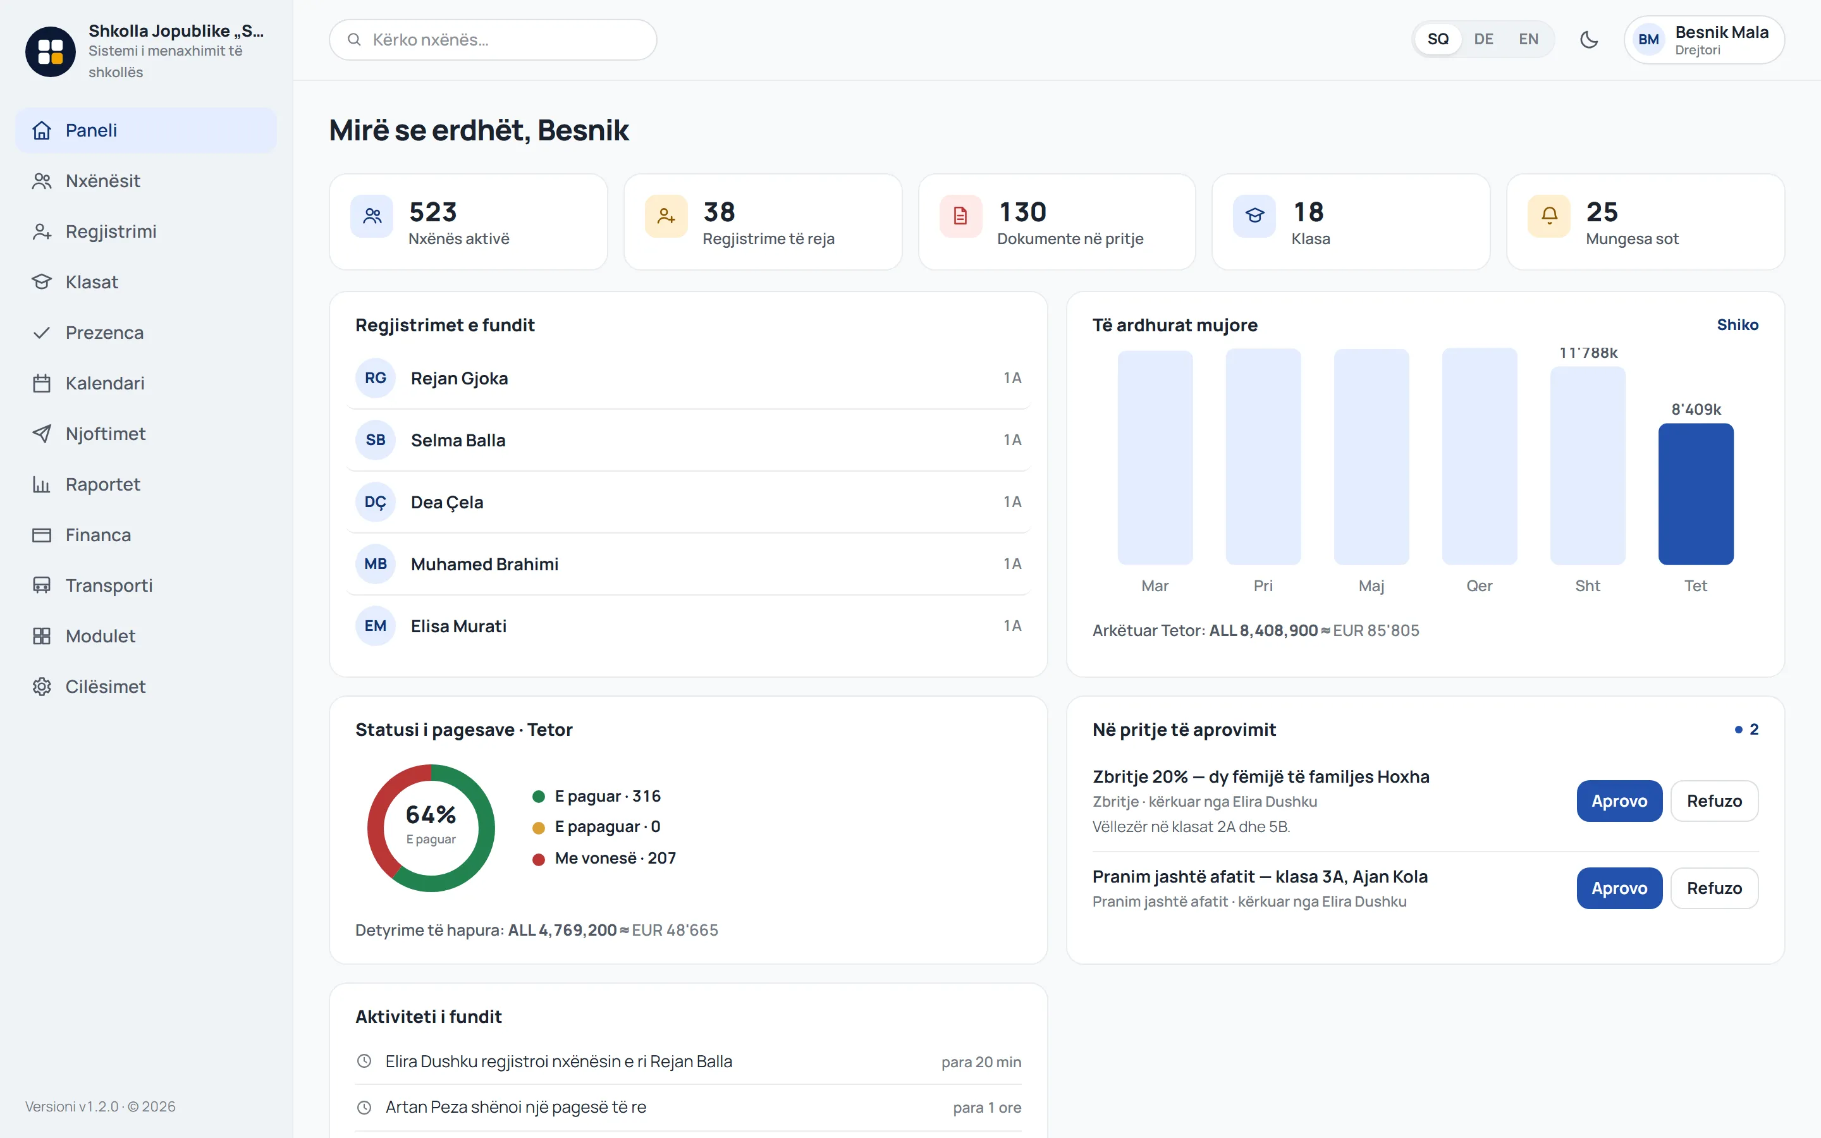Viewport: 1821px width, 1138px height.
Task: Switch language to DE
Action: [1483, 39]
